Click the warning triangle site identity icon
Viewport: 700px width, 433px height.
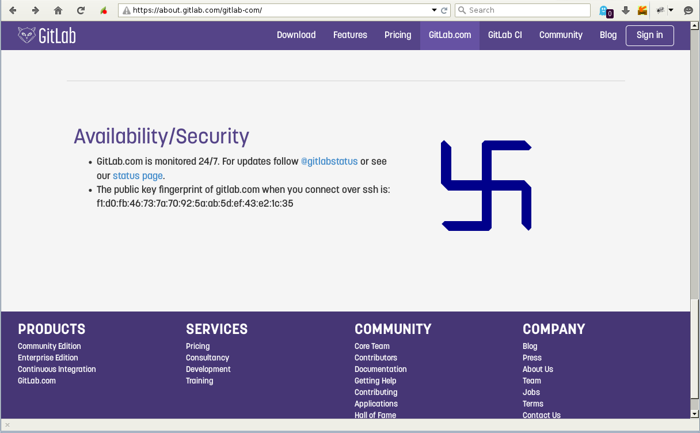coord(126,10)
